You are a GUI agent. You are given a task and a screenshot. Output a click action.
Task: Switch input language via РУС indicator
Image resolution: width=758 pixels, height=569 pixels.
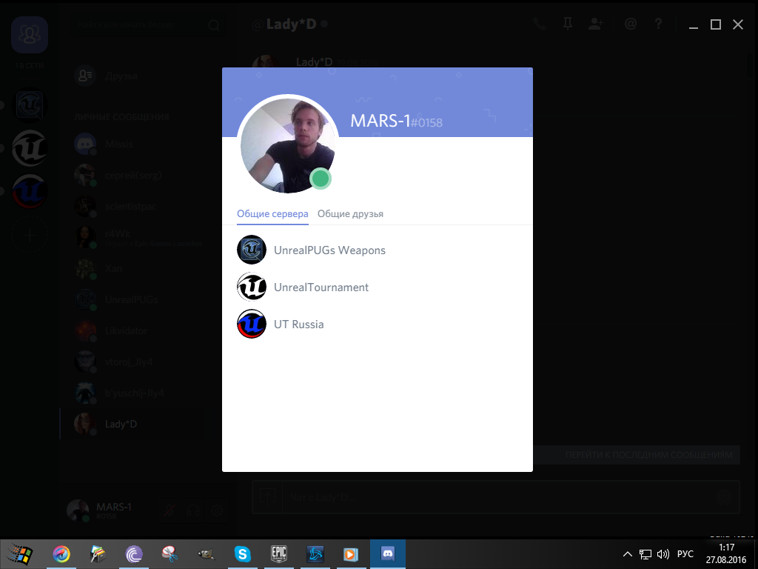pos(685,554)
